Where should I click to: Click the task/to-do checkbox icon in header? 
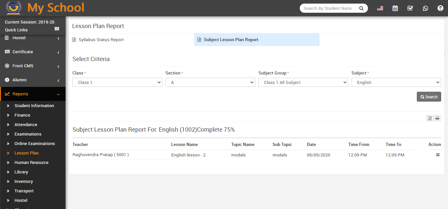point(410,8)
